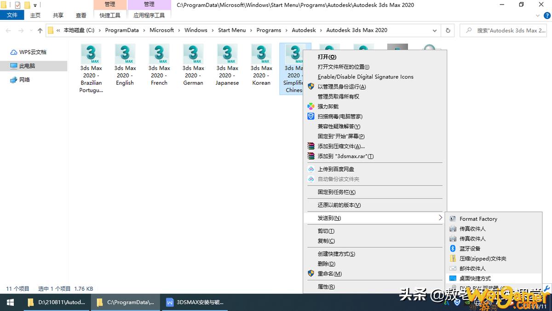Switch to D:\210811\Autod... taskbar window
Image resolution: width=552 pixels, height=311 pixels.
pos(56,302)
